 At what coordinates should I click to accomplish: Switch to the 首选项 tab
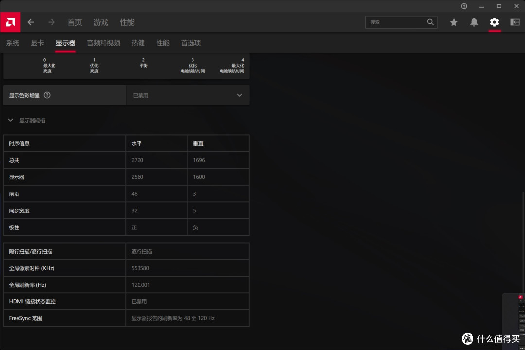pyautogui.click(x=191, y=43)
